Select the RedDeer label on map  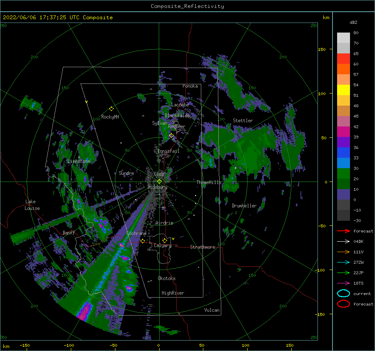[177, 126]
